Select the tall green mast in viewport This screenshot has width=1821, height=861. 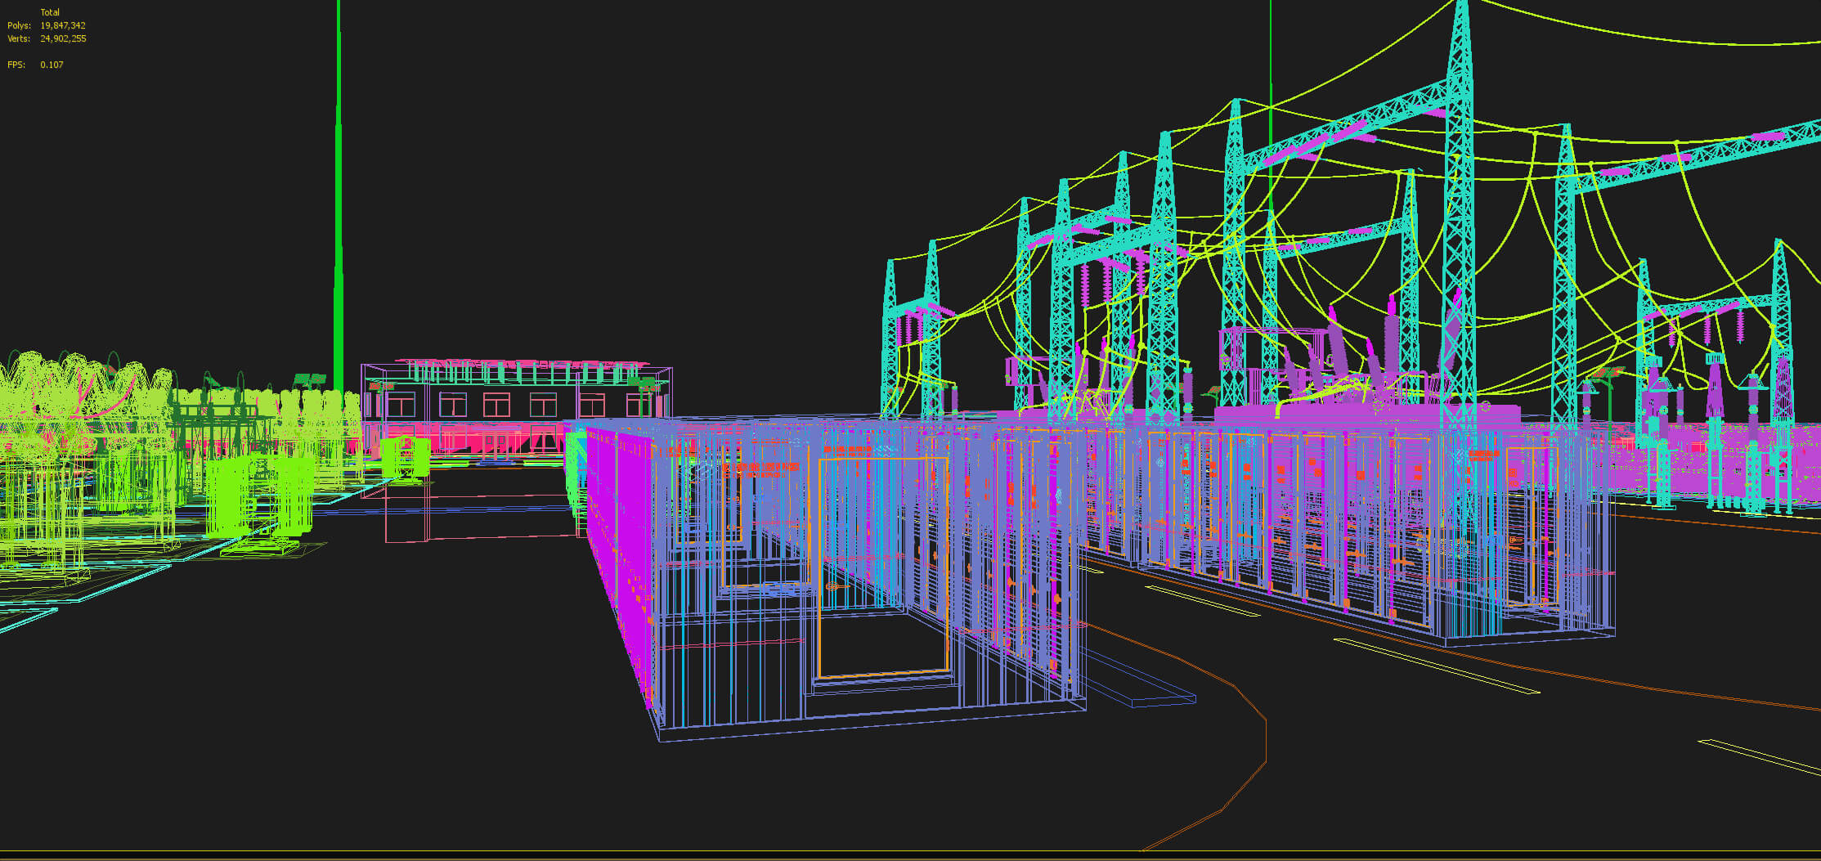(x=339, y=196)
